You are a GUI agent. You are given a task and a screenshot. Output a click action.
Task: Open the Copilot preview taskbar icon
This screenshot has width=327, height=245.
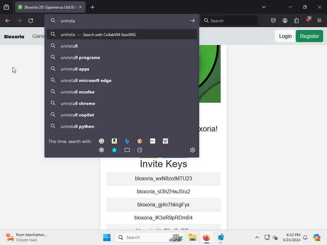[317, 237]
